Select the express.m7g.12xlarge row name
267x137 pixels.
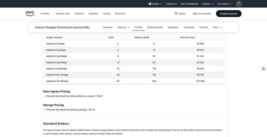(x=57, y=75)
